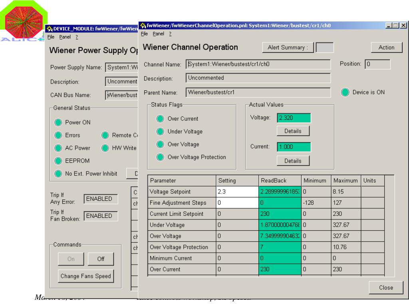The image size is (409, 307).
Task: Click Change Fans Speed button
Action: (x=85, y=276)
